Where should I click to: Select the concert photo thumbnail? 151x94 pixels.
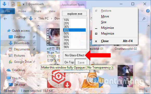[x=125, y=76]
